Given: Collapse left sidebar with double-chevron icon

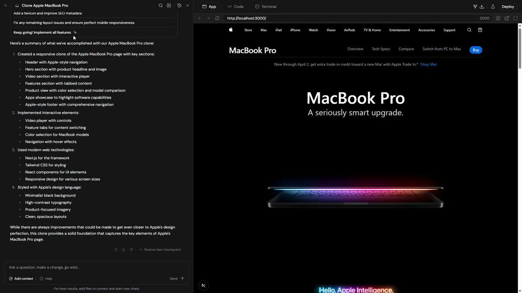Looking at the screenshot, I should (6, 6).
